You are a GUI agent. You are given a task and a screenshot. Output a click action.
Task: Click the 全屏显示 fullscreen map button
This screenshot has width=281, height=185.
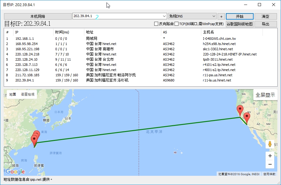coord(265,95)
